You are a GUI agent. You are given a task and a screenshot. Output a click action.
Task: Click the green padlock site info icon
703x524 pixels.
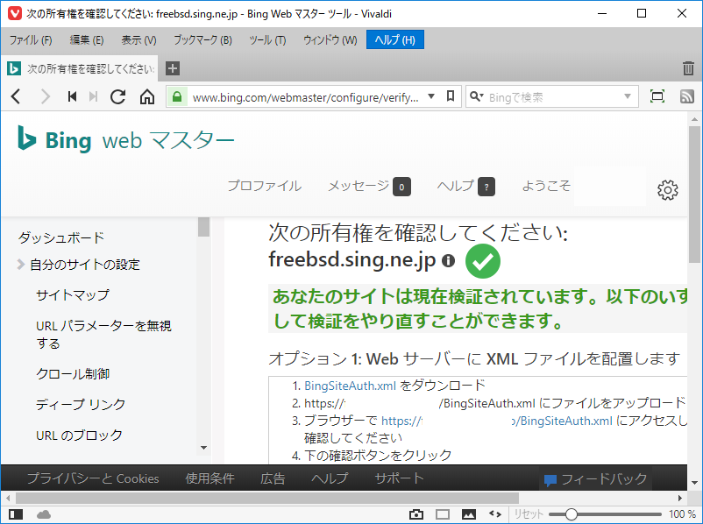(177, 96)
